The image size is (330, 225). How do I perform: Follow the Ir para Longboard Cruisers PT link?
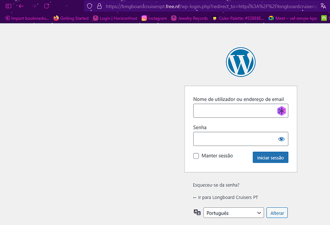(x=225, y=197)
